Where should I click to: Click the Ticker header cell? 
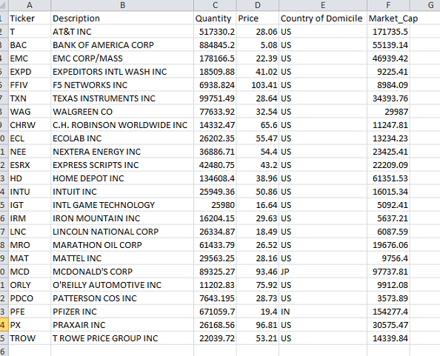30,19
